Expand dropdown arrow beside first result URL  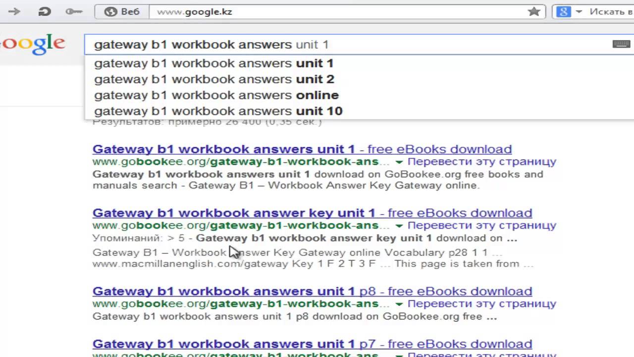399,162
